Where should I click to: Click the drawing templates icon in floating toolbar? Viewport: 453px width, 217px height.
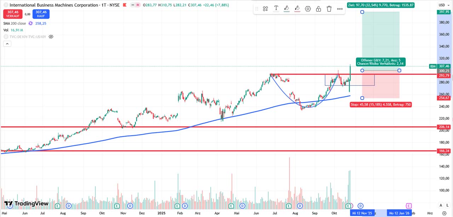[265, 9]
